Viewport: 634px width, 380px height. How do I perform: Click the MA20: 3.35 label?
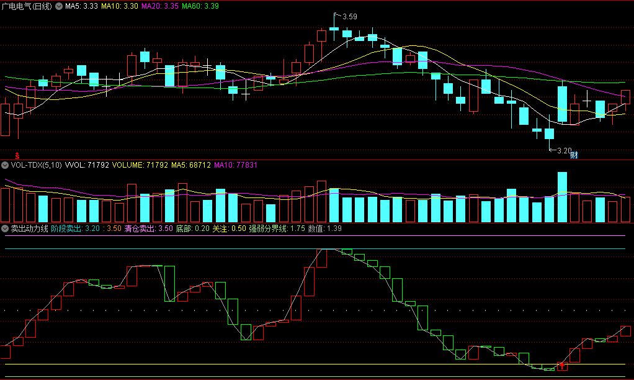pyautogui.click(x=160, y=6)
